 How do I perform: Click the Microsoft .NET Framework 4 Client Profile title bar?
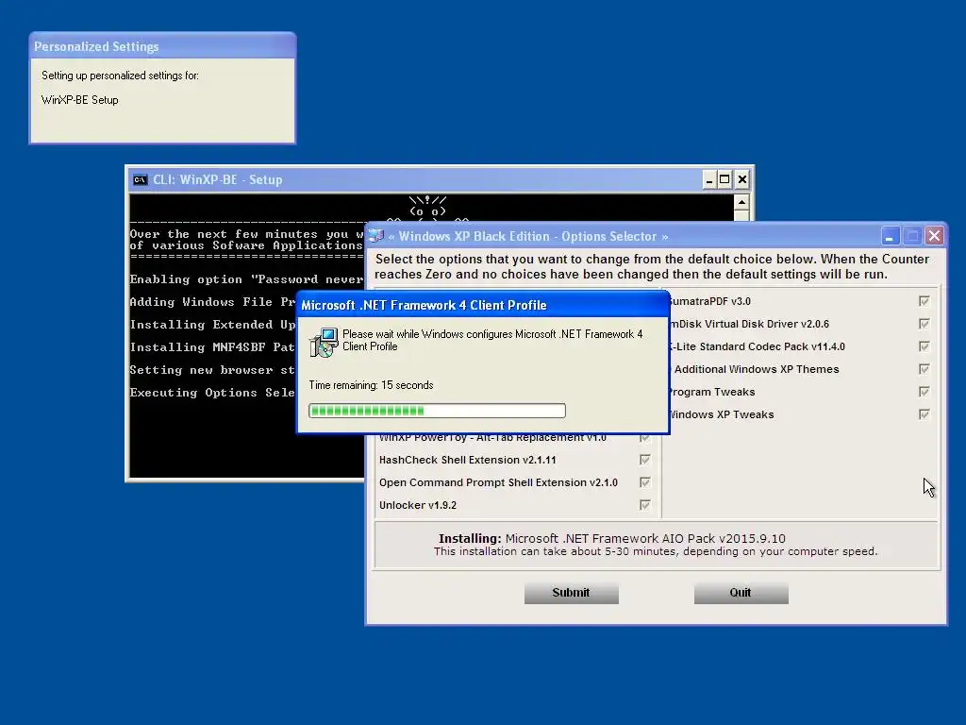tap(483, 305)
